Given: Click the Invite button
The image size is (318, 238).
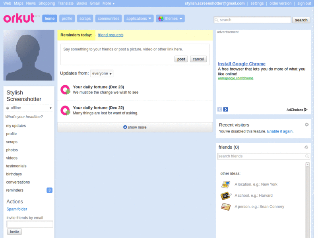Looking at the screenshot, I should (14, 232).
